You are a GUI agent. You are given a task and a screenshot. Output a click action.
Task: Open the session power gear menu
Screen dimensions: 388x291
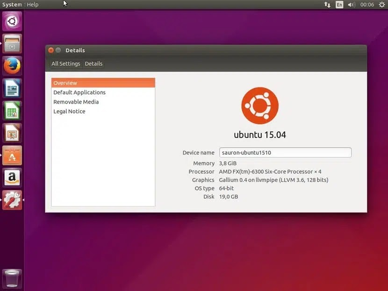pos(381,5)
